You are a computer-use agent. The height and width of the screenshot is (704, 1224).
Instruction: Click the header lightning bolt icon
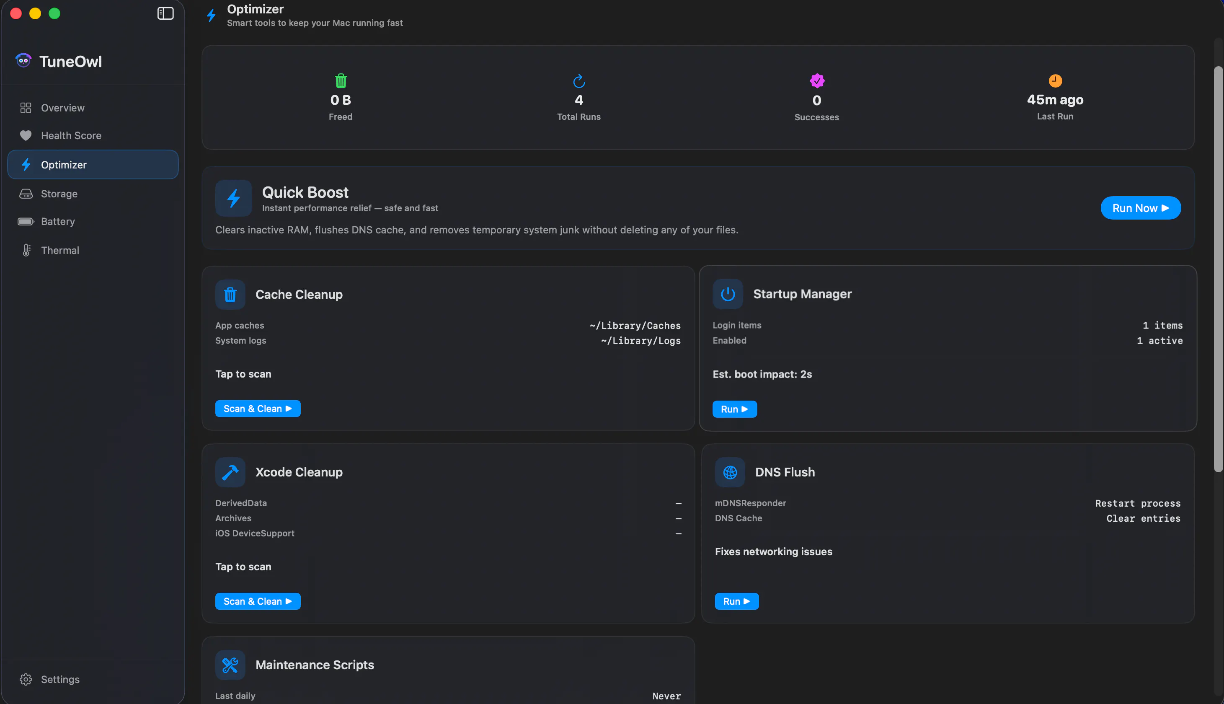(x=211, y=16)
